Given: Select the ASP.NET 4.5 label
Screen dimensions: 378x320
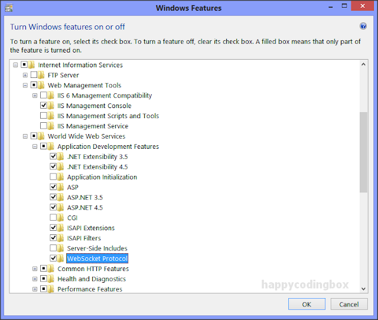Looking at the screenshot, I should coord(85,207).
